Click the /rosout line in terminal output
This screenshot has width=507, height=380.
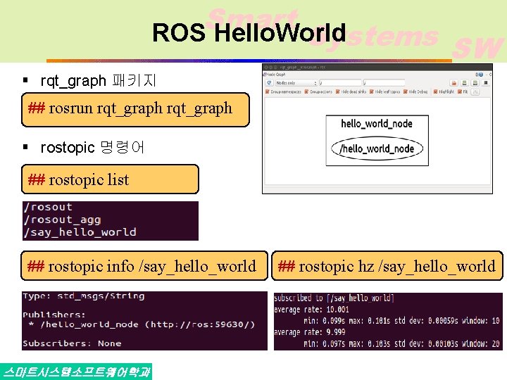48,207
